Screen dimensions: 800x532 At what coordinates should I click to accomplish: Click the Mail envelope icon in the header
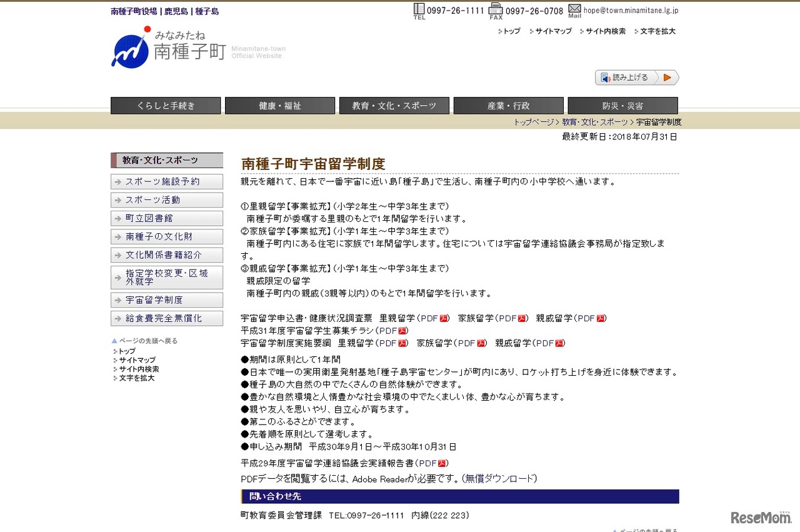point(574,10)
